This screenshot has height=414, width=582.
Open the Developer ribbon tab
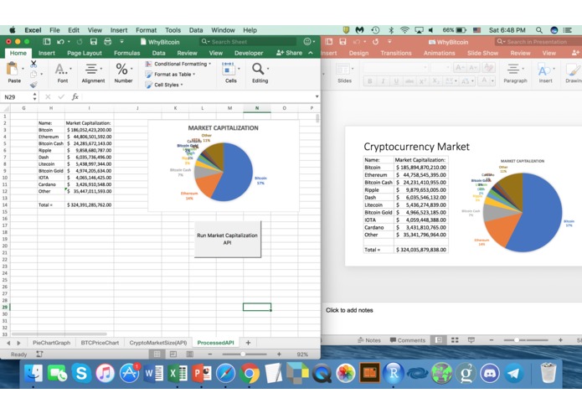point(249,53)
